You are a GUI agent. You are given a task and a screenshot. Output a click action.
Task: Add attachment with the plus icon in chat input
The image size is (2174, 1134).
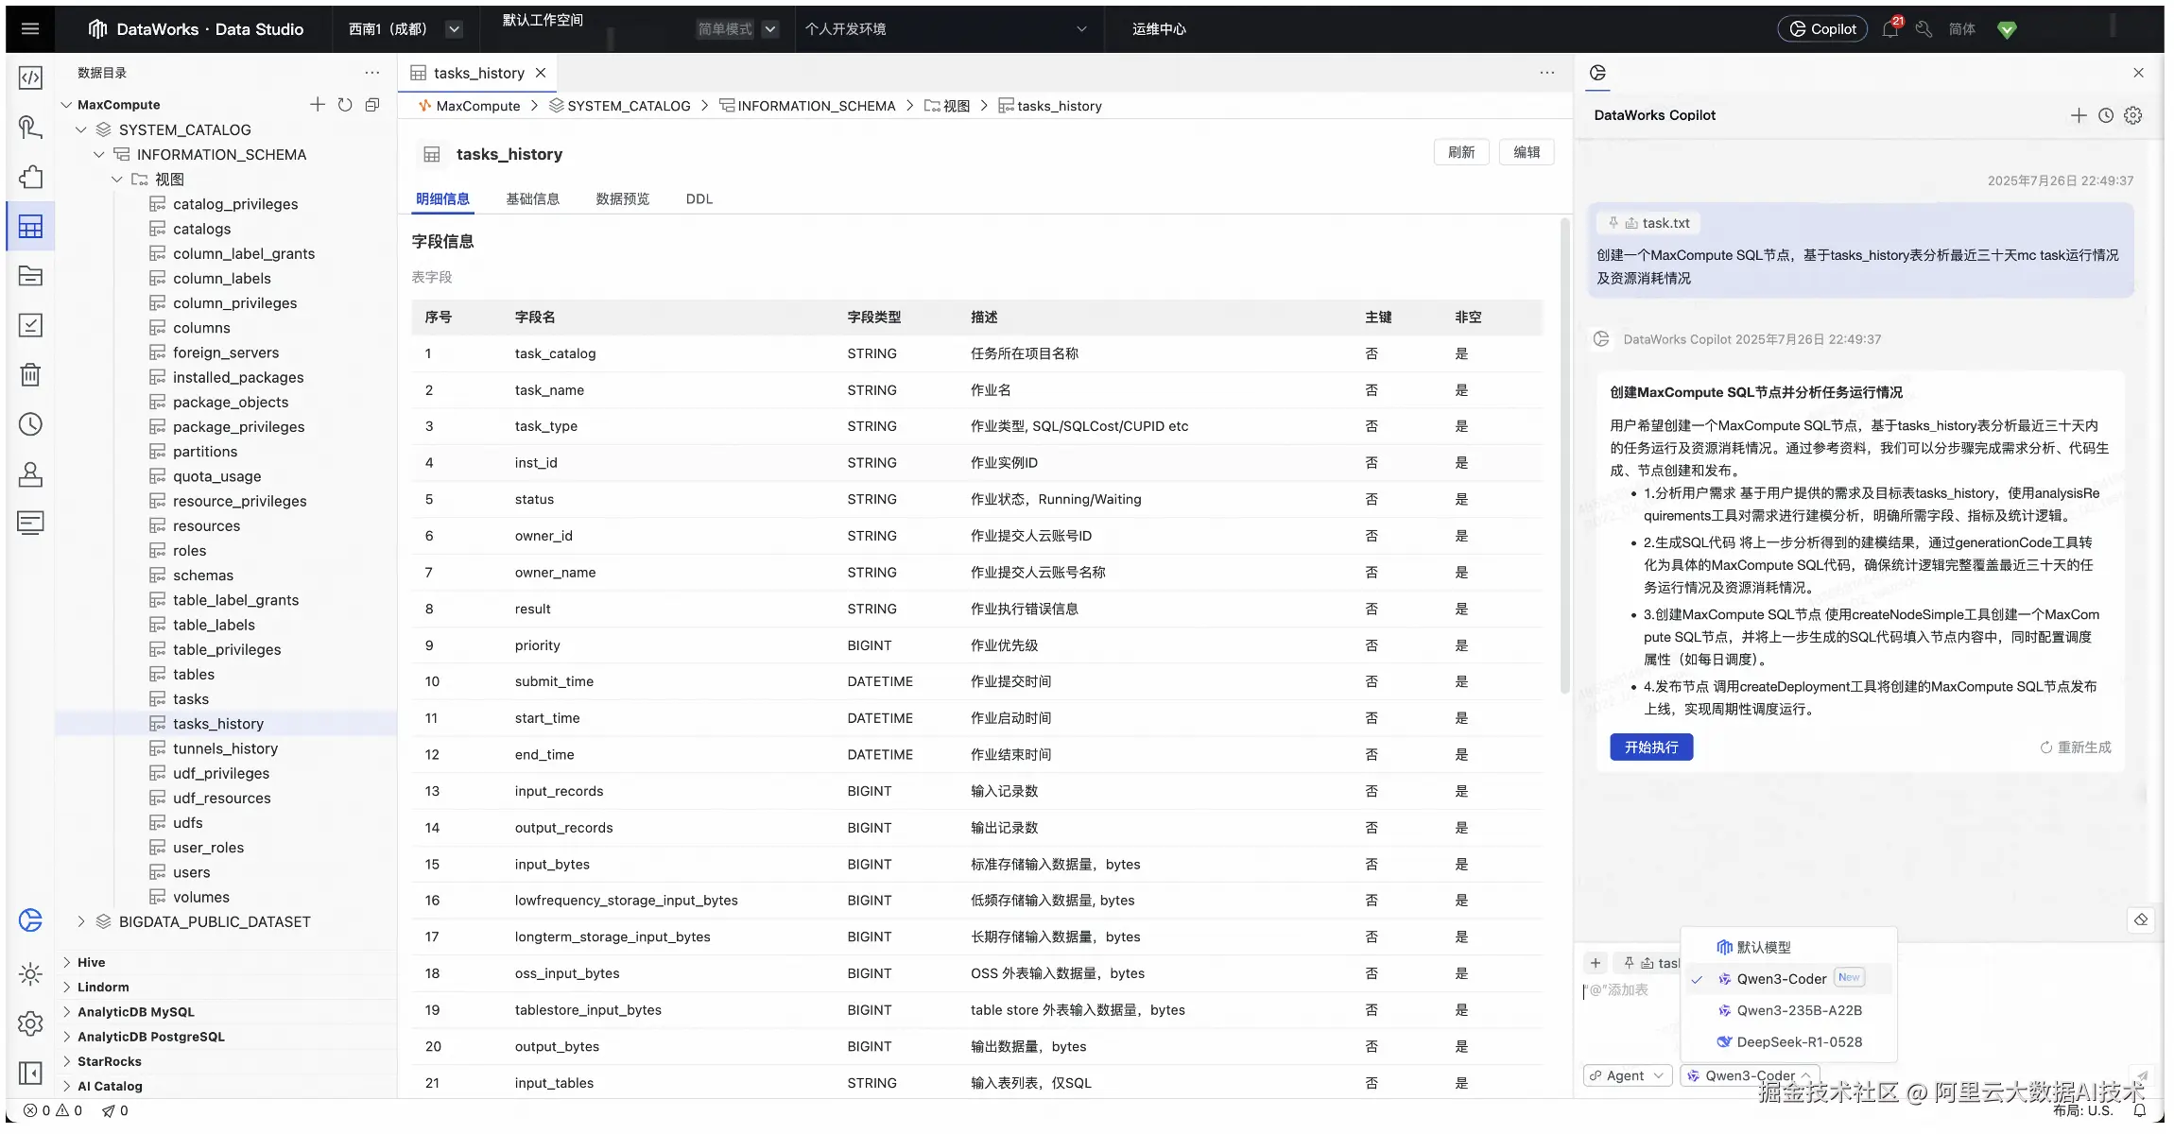[x=1596, y=963]
